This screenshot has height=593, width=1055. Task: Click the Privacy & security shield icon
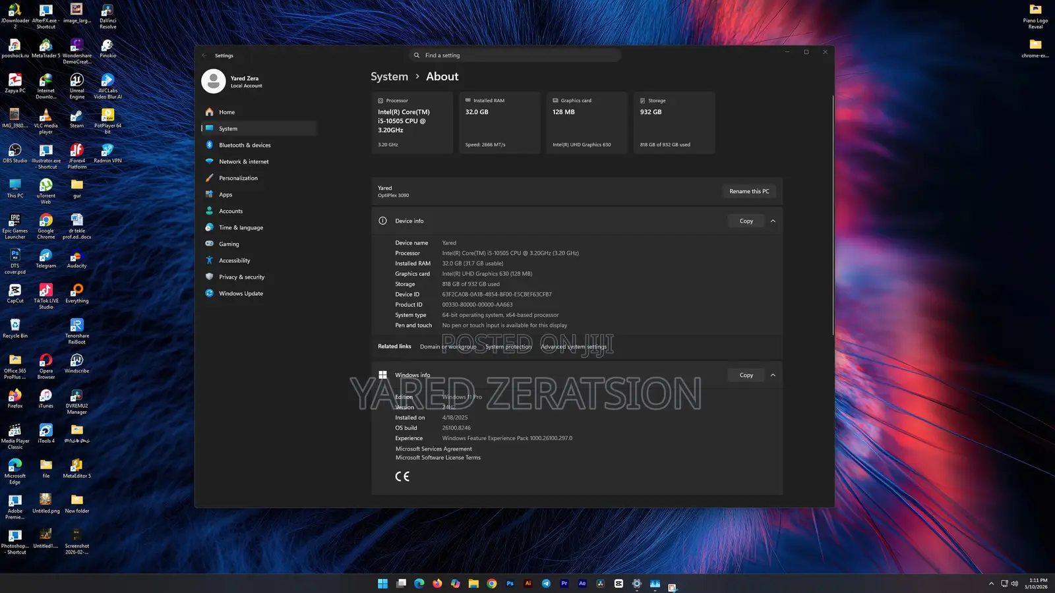(x=210, y=277)
